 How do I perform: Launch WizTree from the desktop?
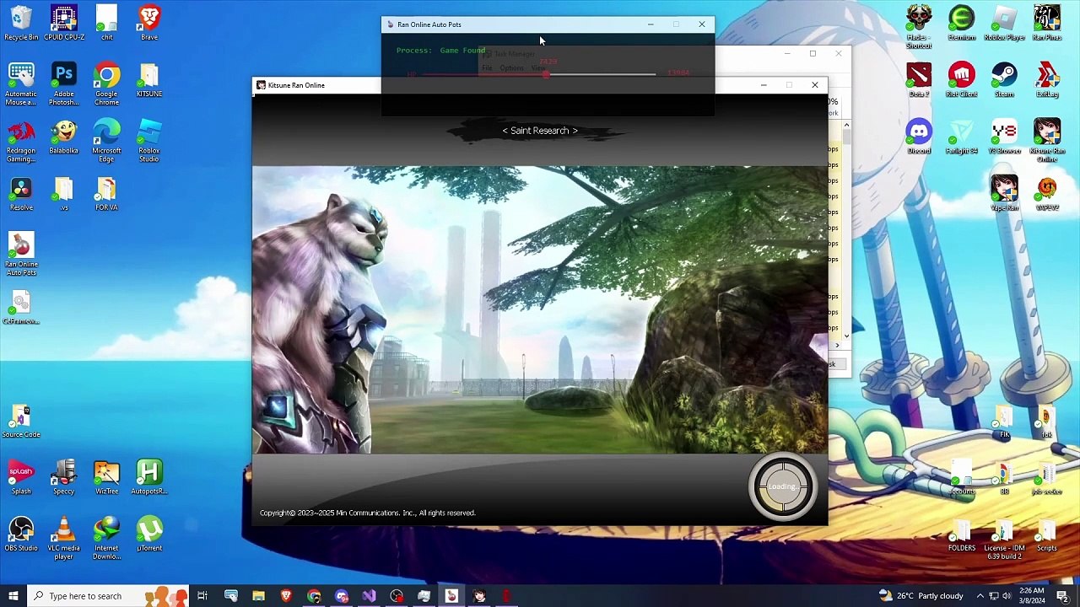pyautogui.click(x=106, y=478)
